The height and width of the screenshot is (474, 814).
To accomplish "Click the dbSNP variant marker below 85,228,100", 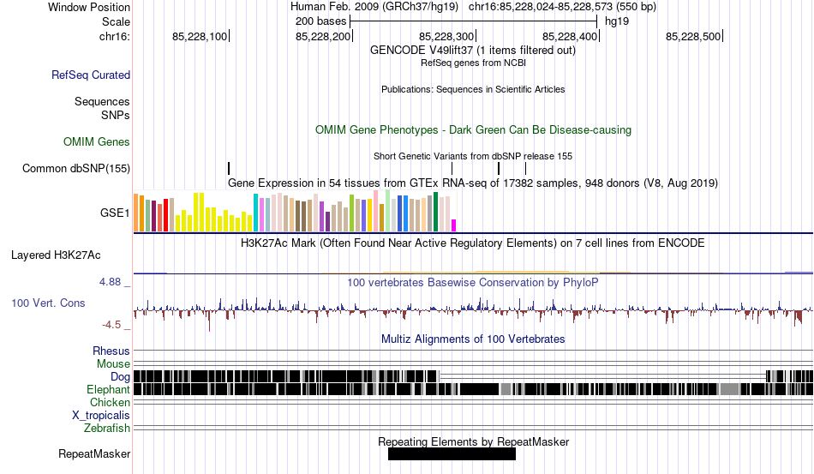I will pyautogui.click(x=229, y=168).
